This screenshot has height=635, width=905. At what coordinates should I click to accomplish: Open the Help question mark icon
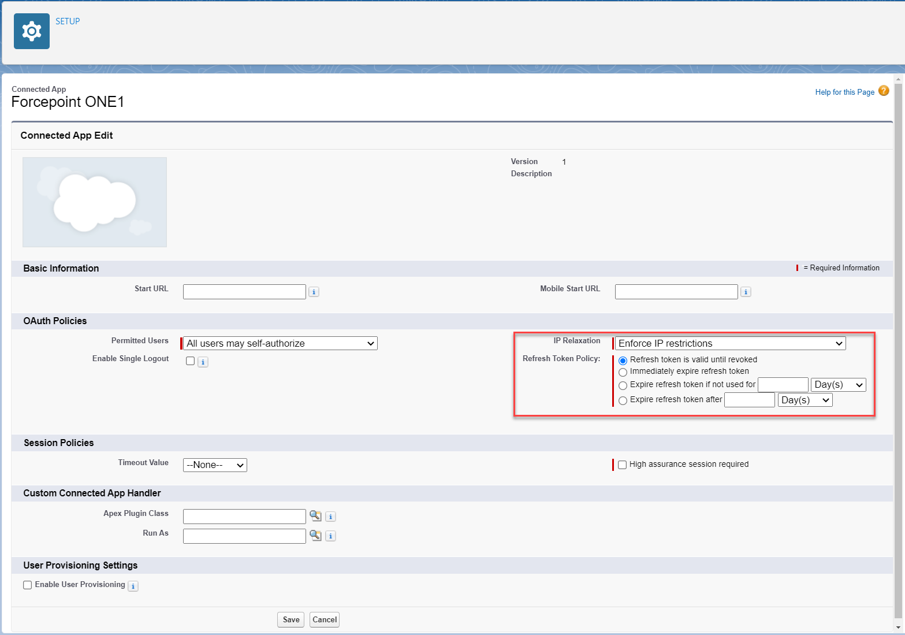click(884, 91)
